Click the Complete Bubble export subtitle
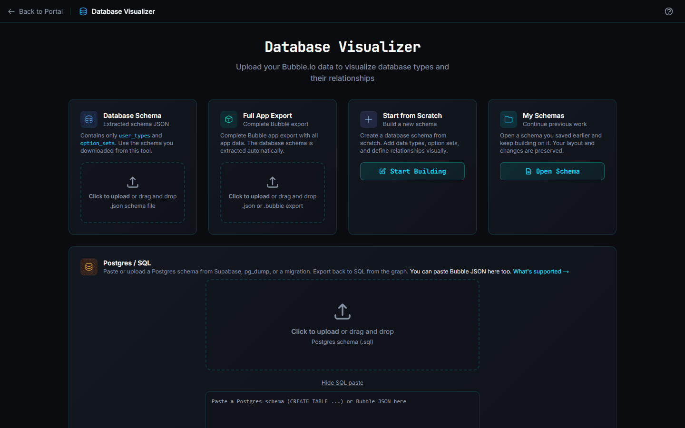 pyautogui.click(x=276, y=124)
